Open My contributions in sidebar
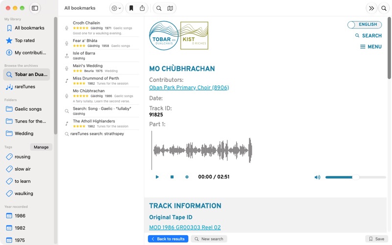This screenshot has width=392, height=245. click(x=26, y=53)
